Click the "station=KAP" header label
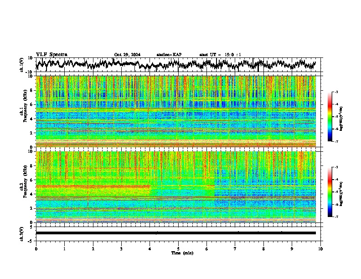Viewport: 361px width, 279px height. (x=169, y=55)
